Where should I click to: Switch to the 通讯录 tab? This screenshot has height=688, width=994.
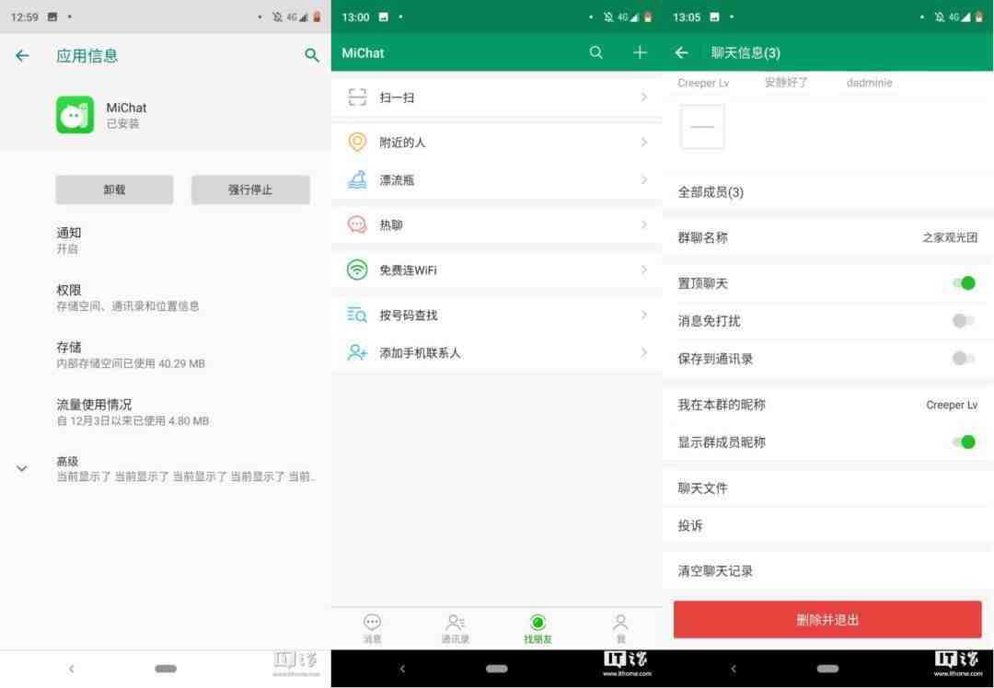[x=456, y=628]
